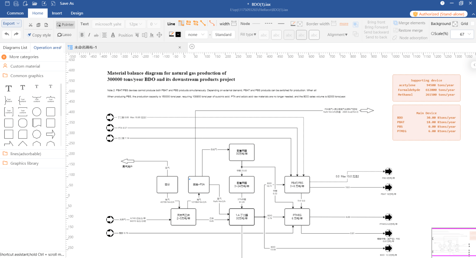Click the cut scissors icon
Viewport: 476px width, 258px height.
[31, 25]
